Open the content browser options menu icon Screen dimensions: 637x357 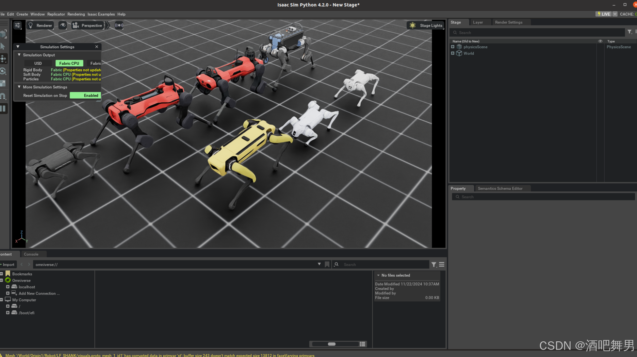point(442,265)
